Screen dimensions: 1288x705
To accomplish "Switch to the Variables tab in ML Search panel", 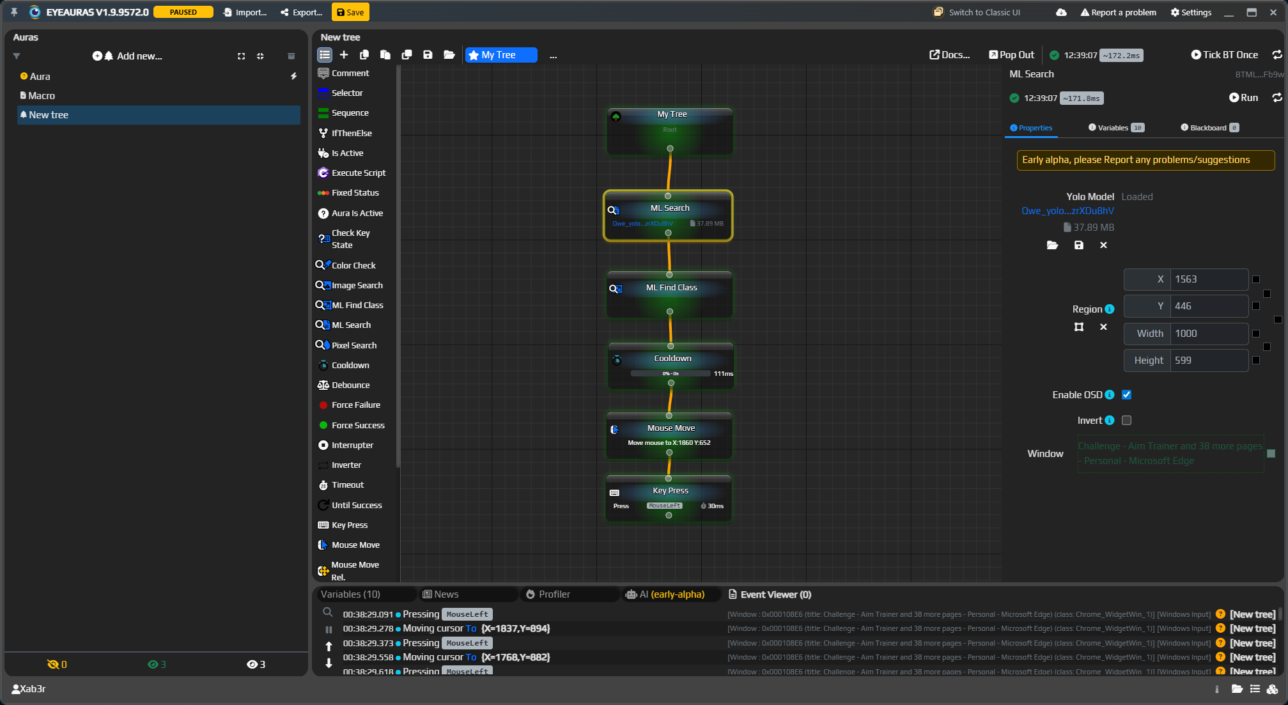I will [x=1116, y=128].
